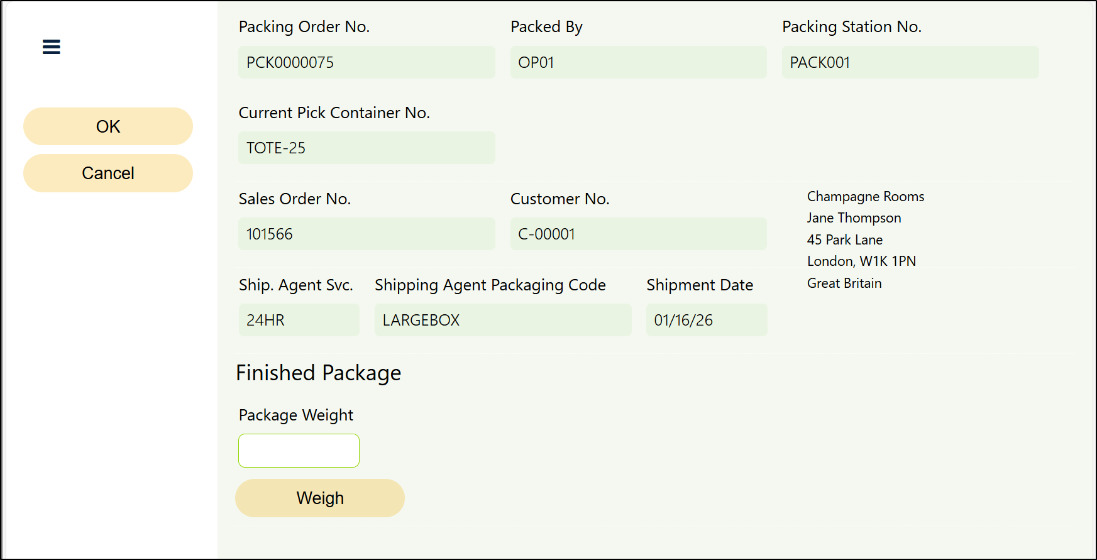Click the Weigh button
Image resolution: width=1097 pixels, height=560 pixels.
click(x=320, y=498)
